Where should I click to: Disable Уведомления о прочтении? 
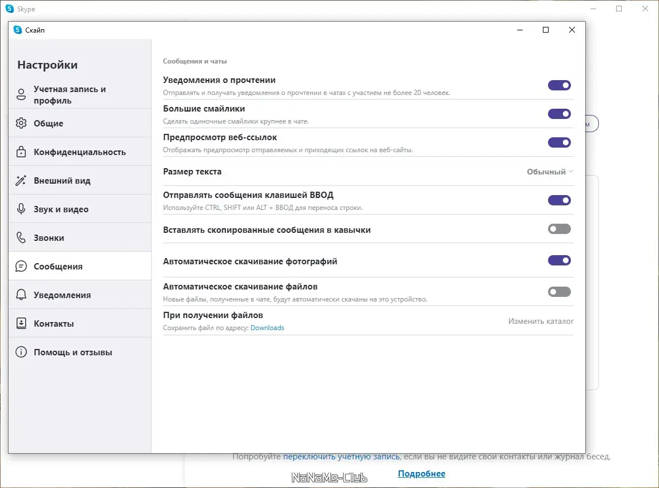[x=559, y=85]
